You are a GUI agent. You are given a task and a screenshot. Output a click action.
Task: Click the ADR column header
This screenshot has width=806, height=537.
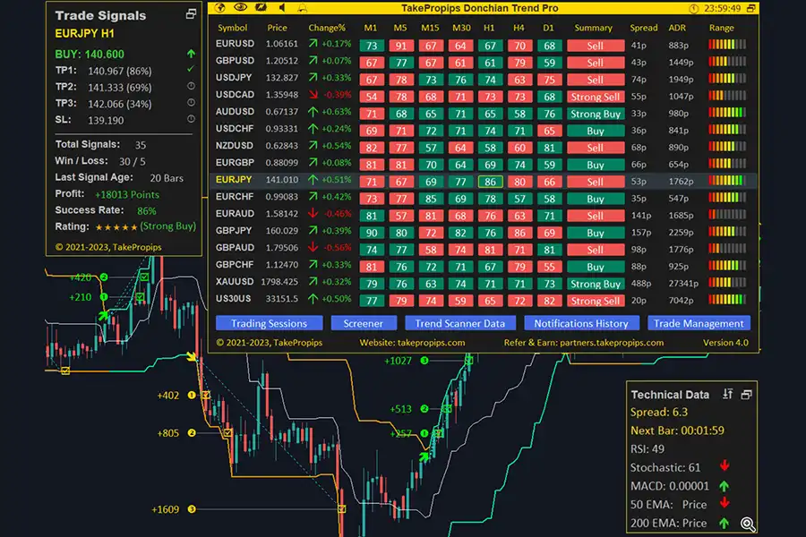pos(677,28)
